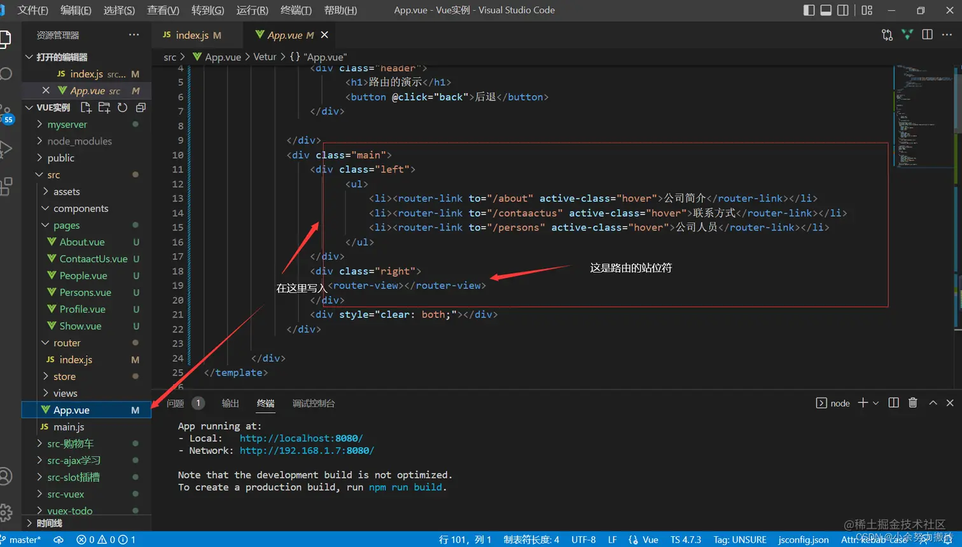Click master* branch in status bar
This screenshot has height=547, width=962.
(22, 539)
